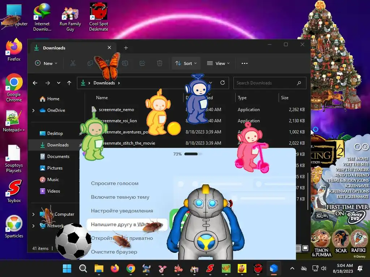Screen dimensions: 370x277
Task: Launch the Run Family Guy desktop shortcut
Action: 70,18
